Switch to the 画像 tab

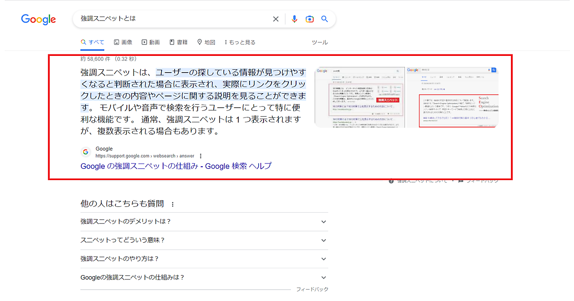point(123,42)
